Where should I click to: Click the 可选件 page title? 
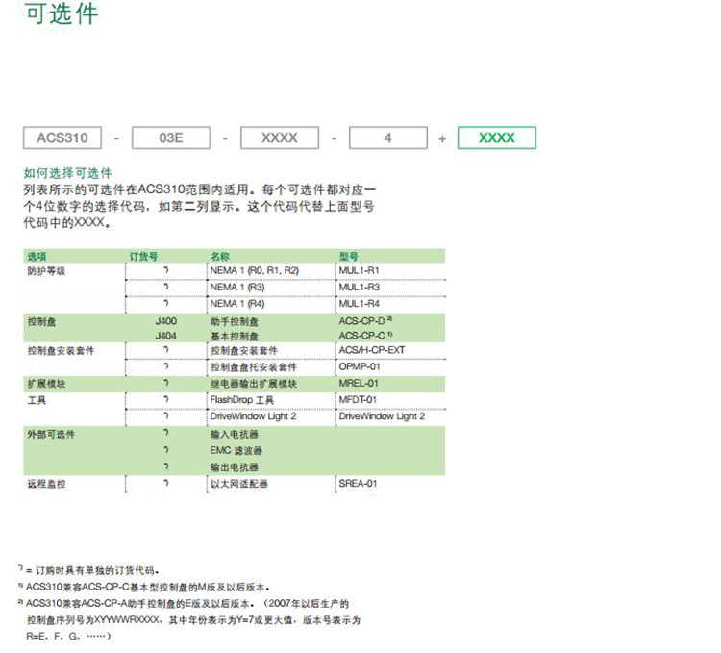[x=62, y=13]
